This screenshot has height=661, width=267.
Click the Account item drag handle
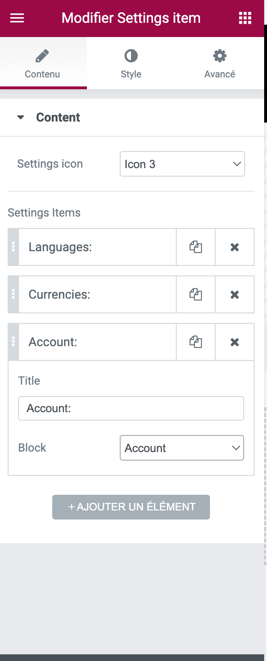click(x=13, y=342)
